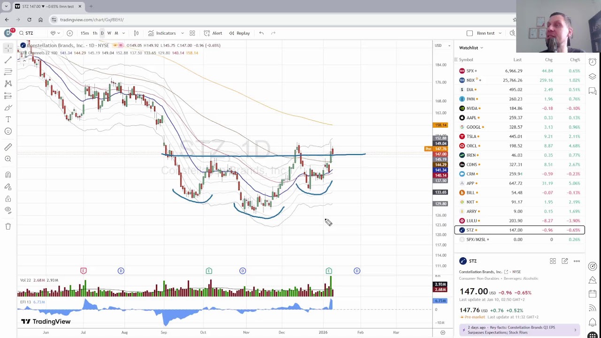Viewport: 601px width, 338px height.
Task: Switch to the 15m timeframe
Action: coord(85,33)
